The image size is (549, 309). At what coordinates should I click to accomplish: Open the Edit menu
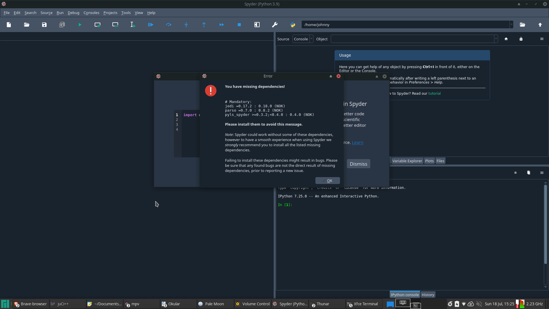[17, 13]
